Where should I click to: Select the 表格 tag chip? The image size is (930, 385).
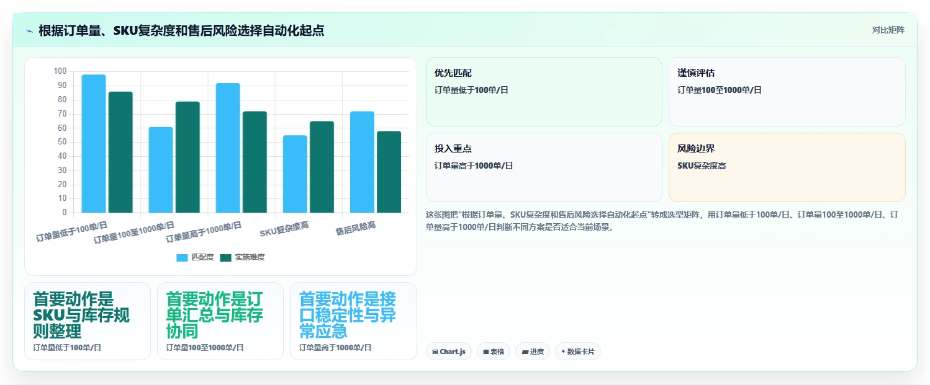coord(494,352)
